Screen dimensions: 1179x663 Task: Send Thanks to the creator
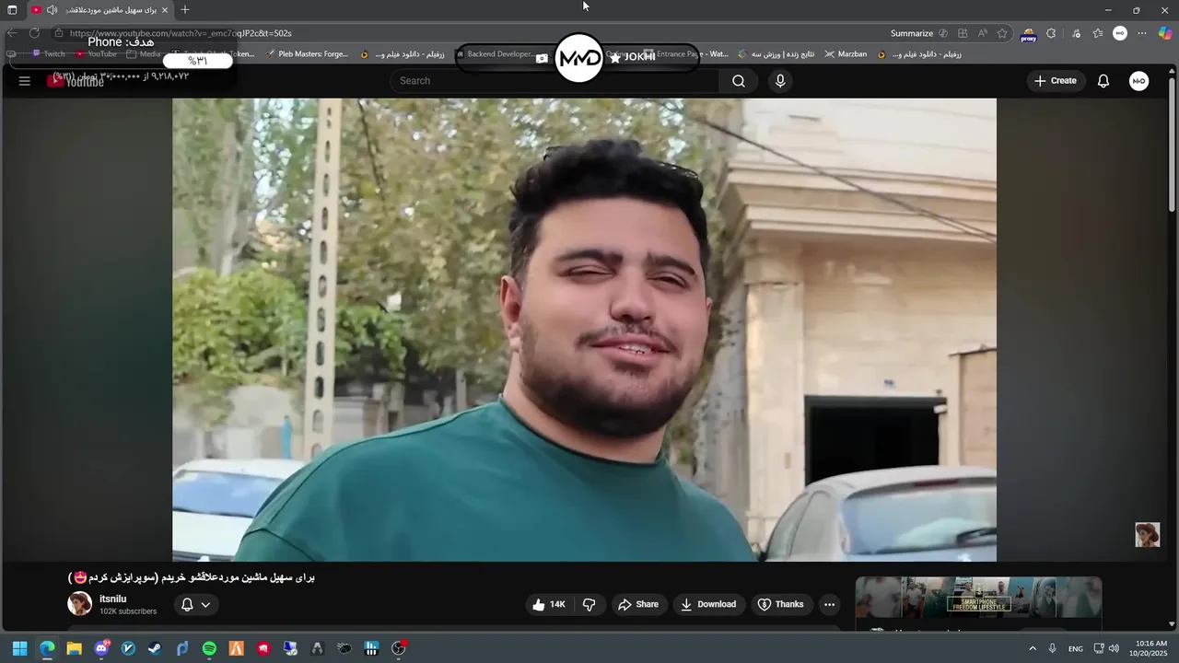[x=780, y=604]
